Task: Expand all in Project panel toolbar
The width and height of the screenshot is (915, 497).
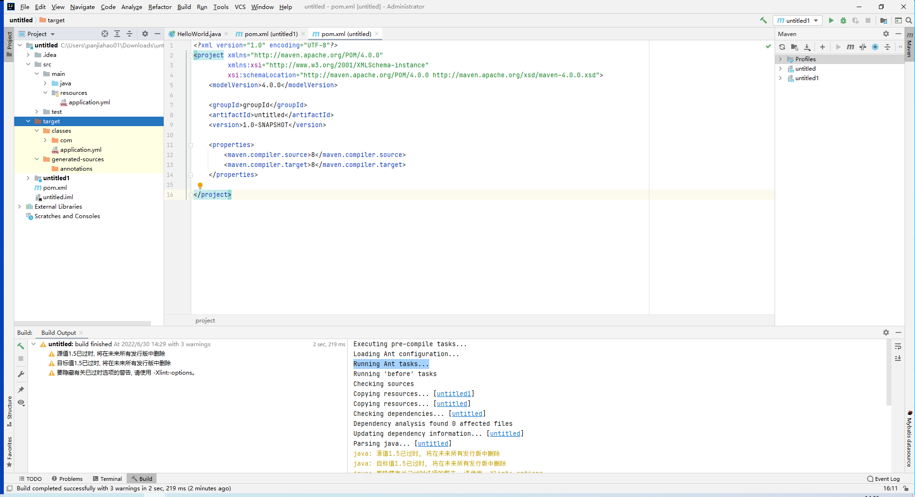Action: point(117,34)
